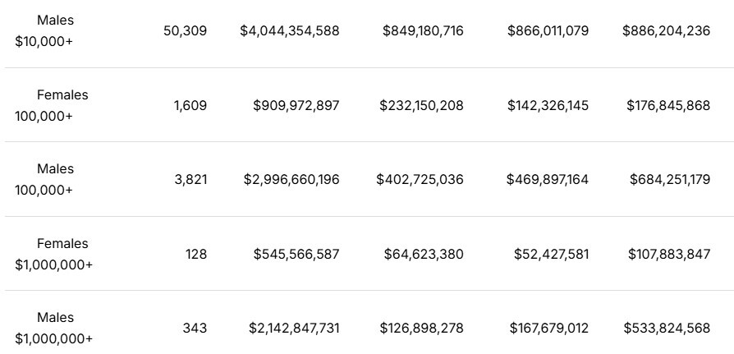The height and width of the screenshot is (354, 734).
Task: Click the "Females $1,000,000+" row label
Action: (54, 254)
